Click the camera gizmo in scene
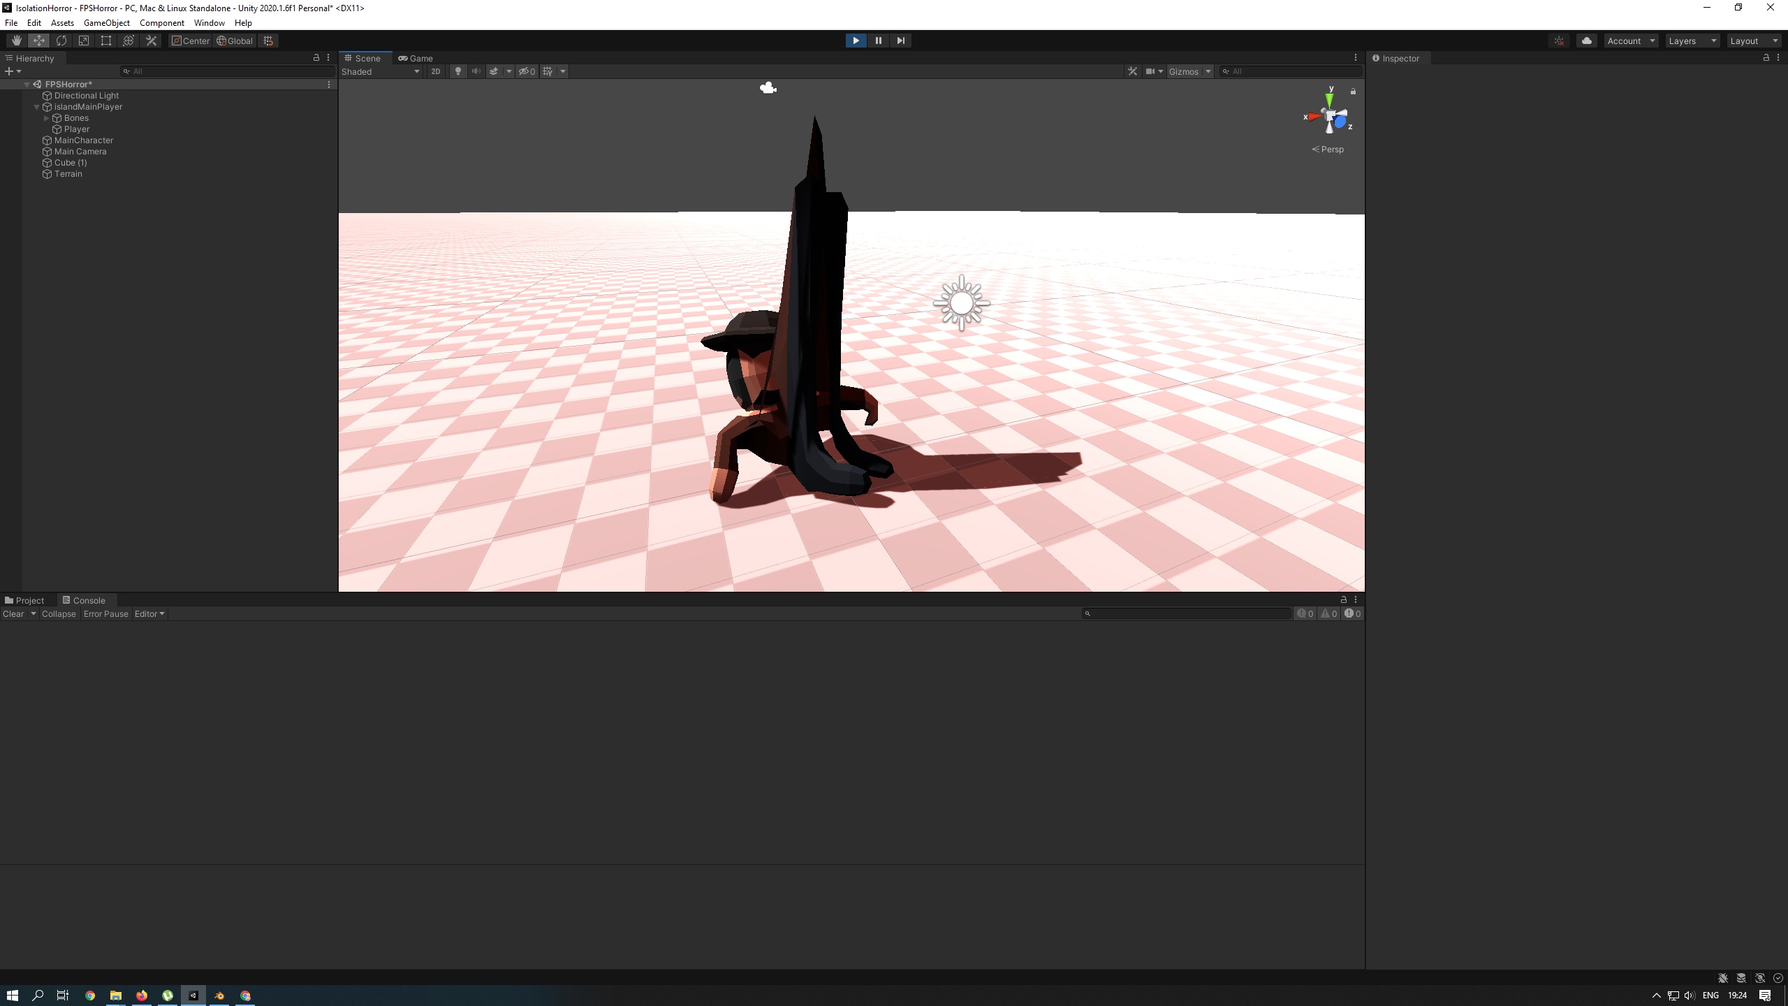1788x1006 pixels. click(768, 88)
